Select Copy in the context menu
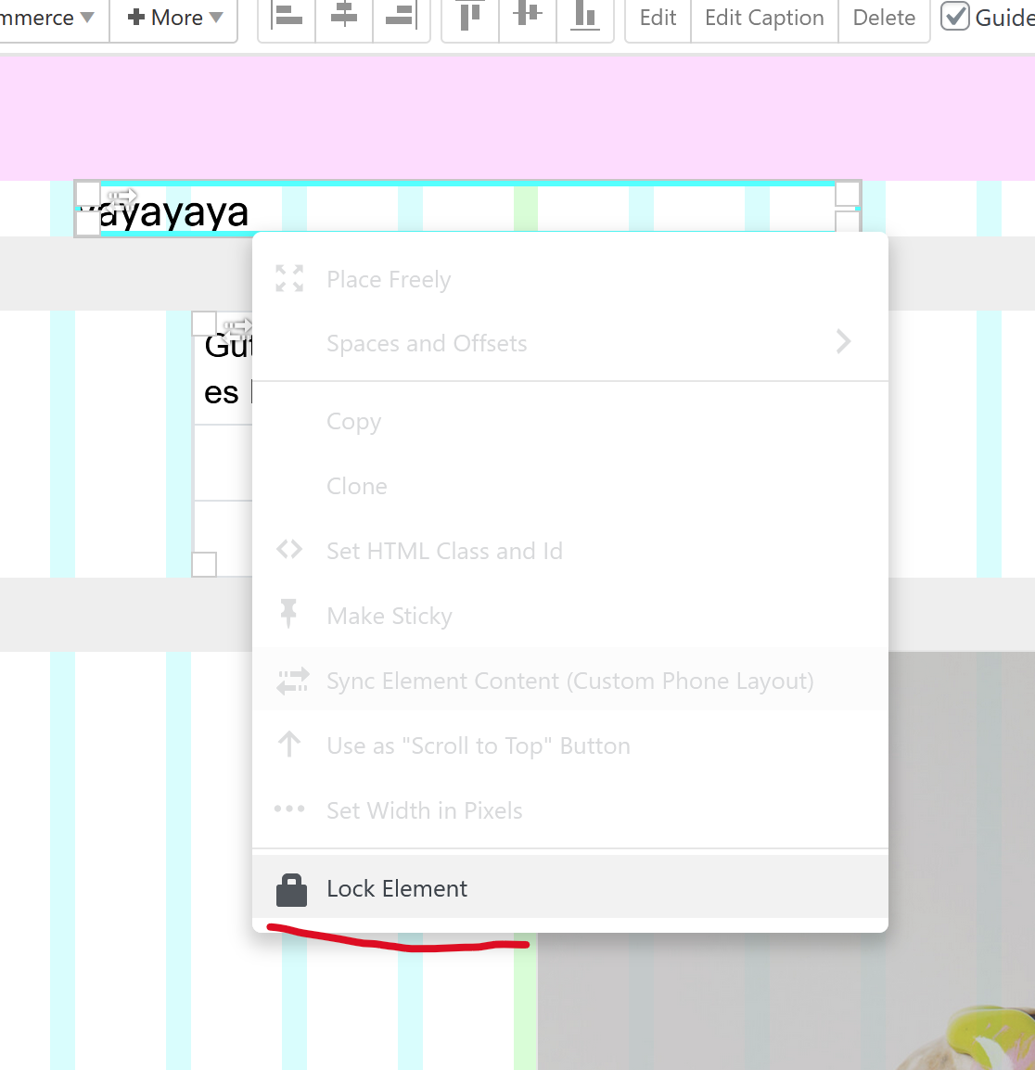 (x=353, y=421)
